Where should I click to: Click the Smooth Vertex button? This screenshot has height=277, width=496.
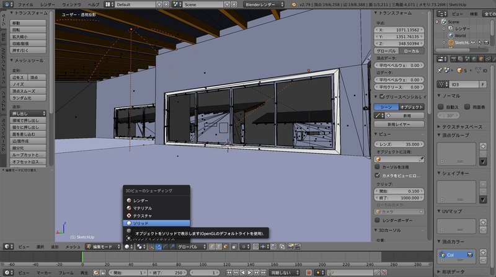28,91
